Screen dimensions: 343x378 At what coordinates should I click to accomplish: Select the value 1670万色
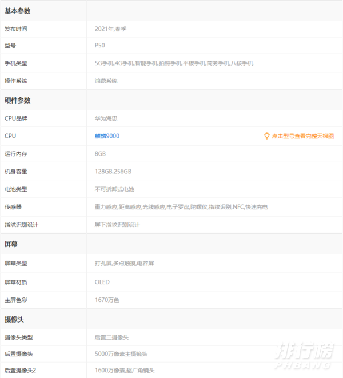tap(107, 300)
